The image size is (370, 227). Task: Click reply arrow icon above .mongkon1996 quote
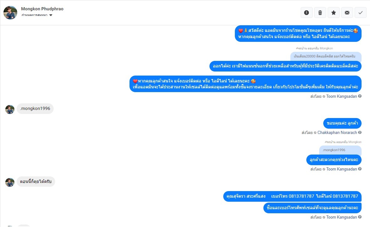326,142
